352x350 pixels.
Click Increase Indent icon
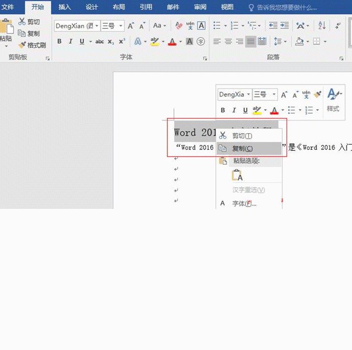[285, 26]
